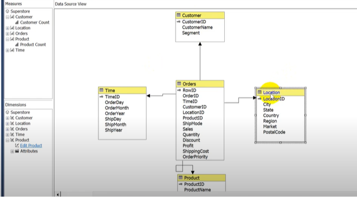The width and height of the screenshot is (357, 197).
Task: Click the Orders table icon in diagram
Action: coord(179,84)
